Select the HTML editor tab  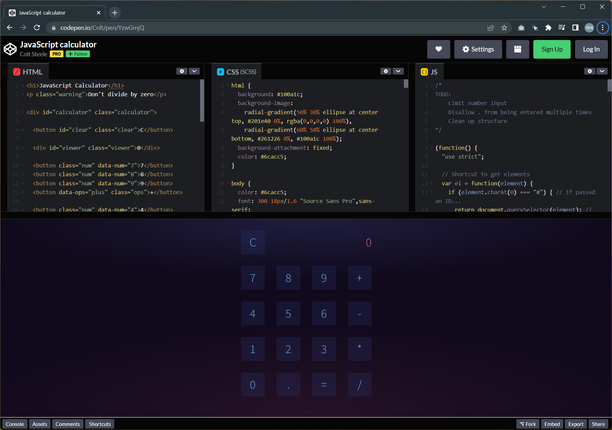28,72
